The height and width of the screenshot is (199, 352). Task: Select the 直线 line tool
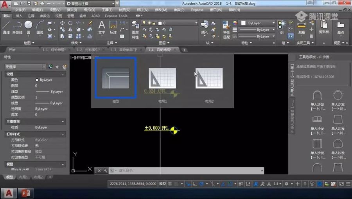tap(6, 27)
